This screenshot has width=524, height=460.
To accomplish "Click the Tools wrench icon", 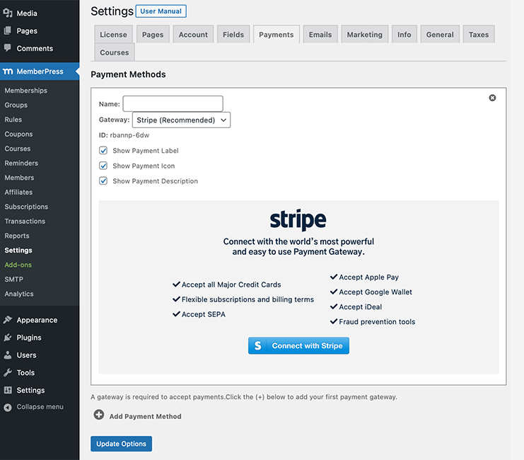I will point(8,373).
